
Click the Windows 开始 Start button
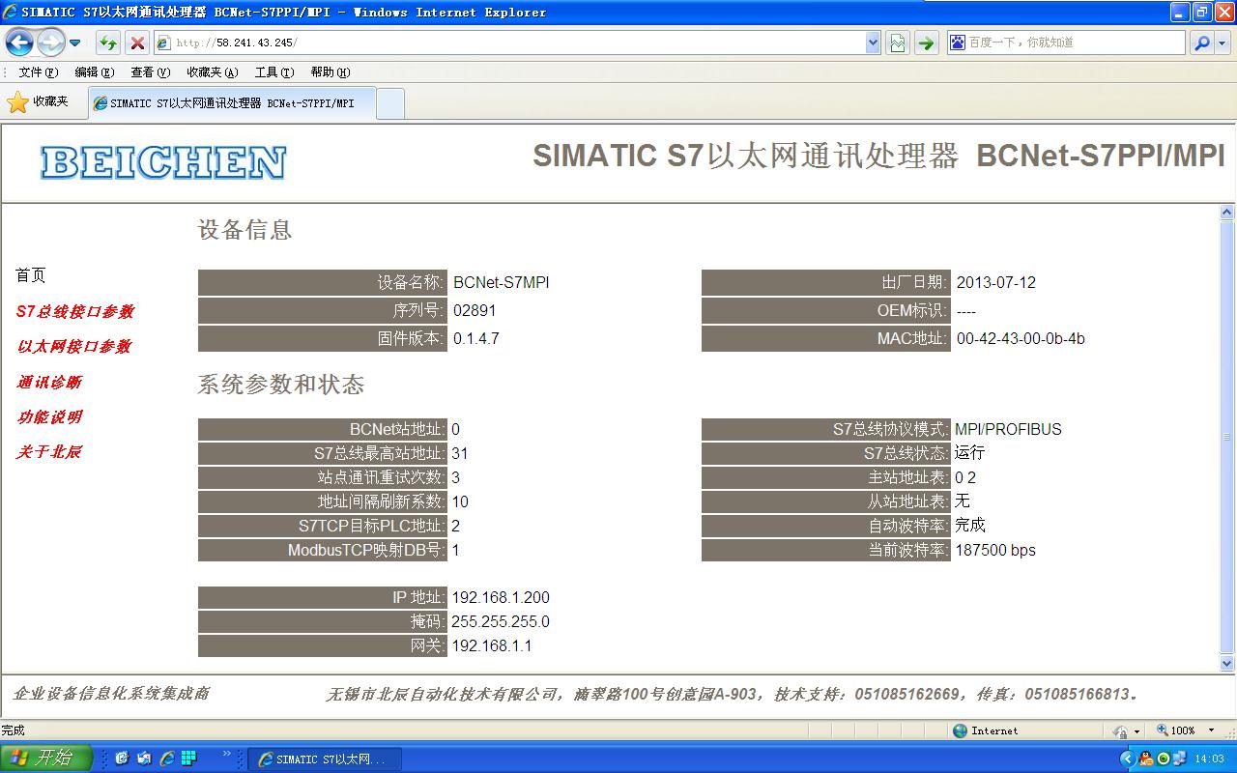coord(45,758)
